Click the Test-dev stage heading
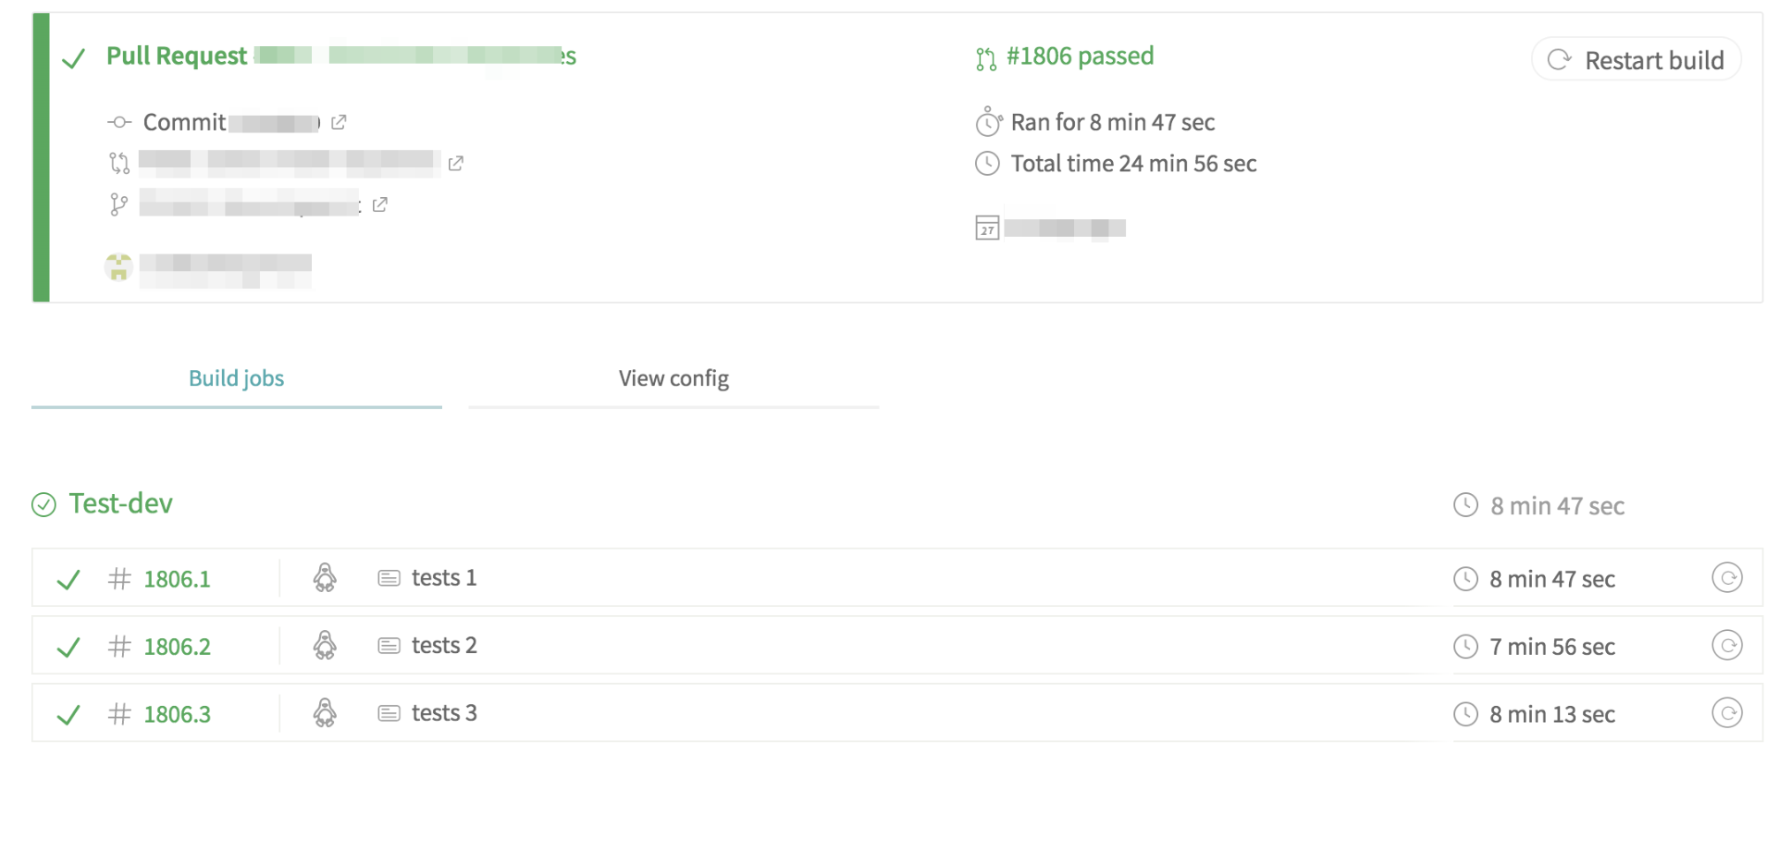1767x843 pixels. coord(120,504)
